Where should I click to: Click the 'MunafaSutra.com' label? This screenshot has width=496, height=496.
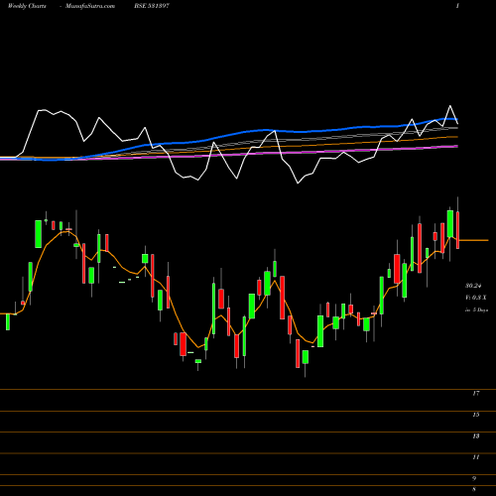90,6
